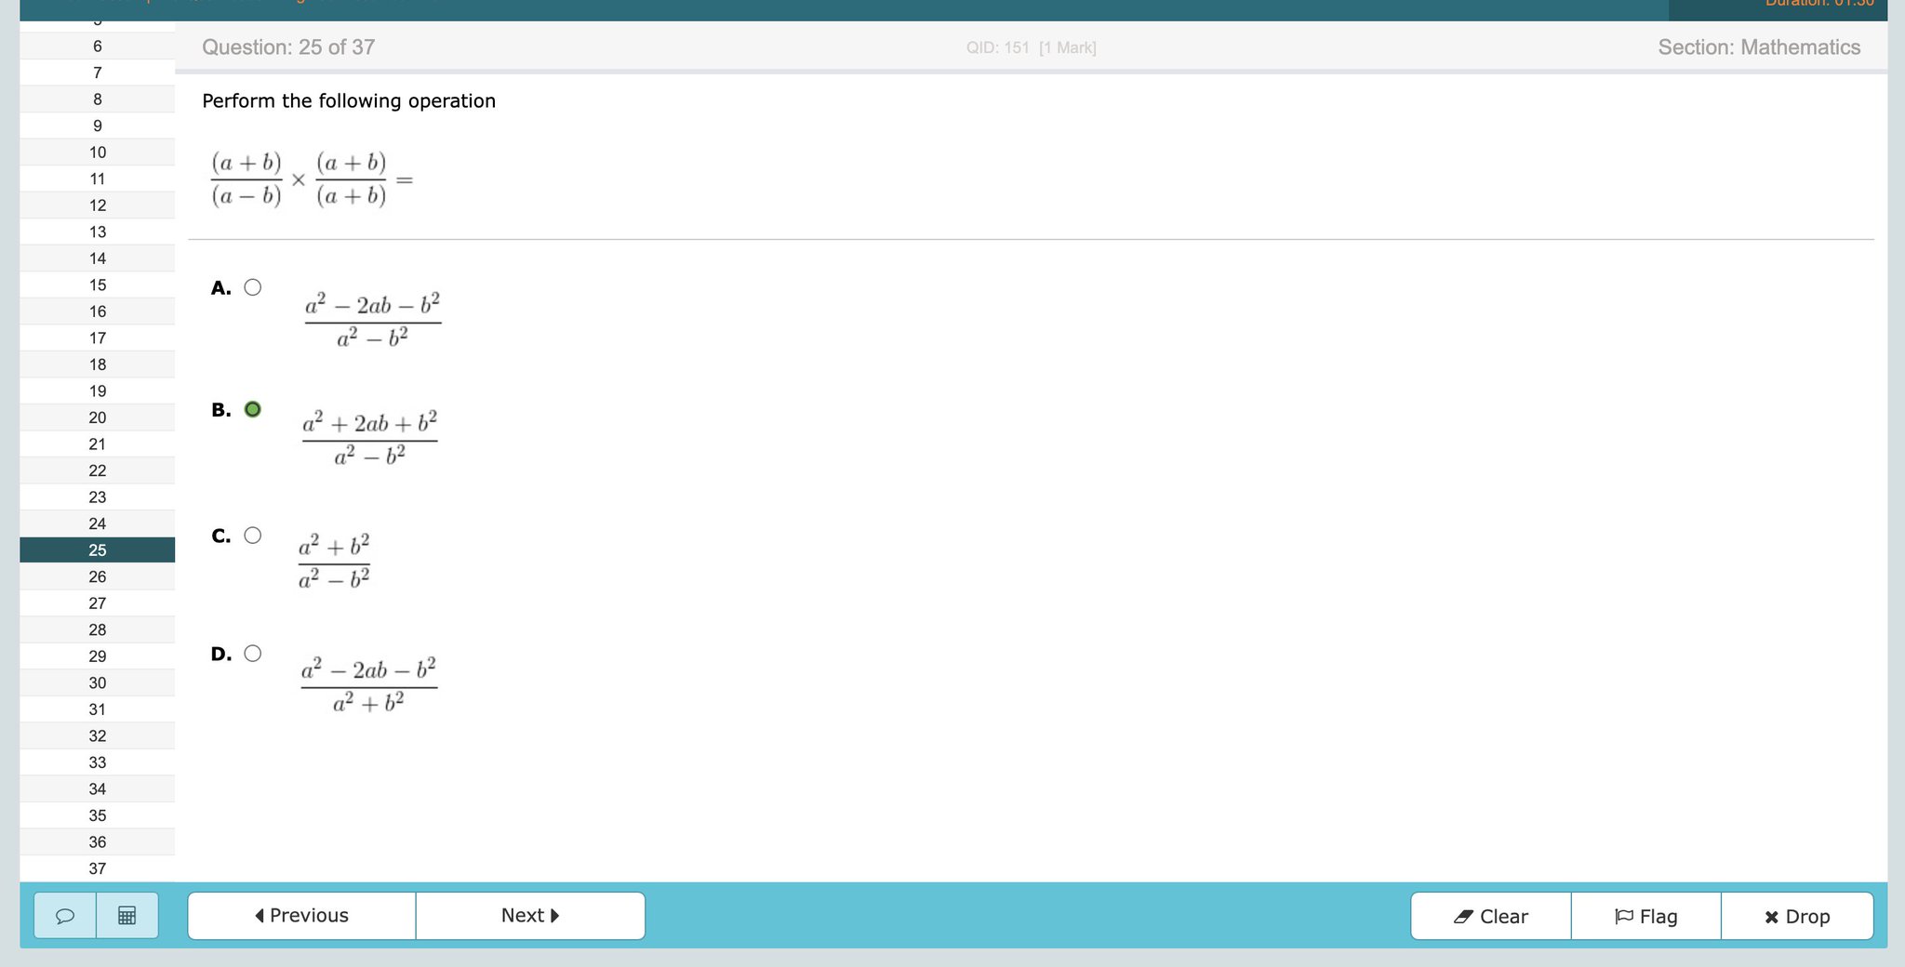Jump to question 13 in the list
The width and height of the screenshot is (1905, 967).
(x=98, y=232)
